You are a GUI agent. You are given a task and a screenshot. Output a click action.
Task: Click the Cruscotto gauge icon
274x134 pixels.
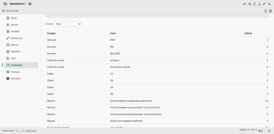8,65
